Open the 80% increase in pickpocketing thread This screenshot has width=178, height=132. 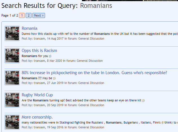point(94,73)
